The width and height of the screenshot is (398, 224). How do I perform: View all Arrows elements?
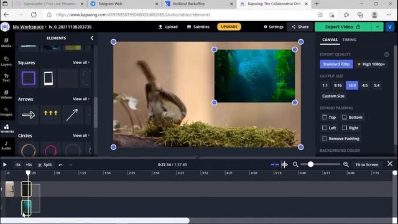coord(81,99)
